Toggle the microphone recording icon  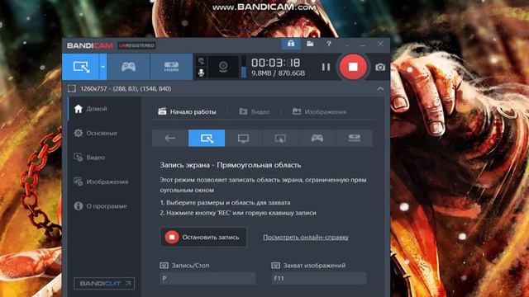(x=201, y=73)
